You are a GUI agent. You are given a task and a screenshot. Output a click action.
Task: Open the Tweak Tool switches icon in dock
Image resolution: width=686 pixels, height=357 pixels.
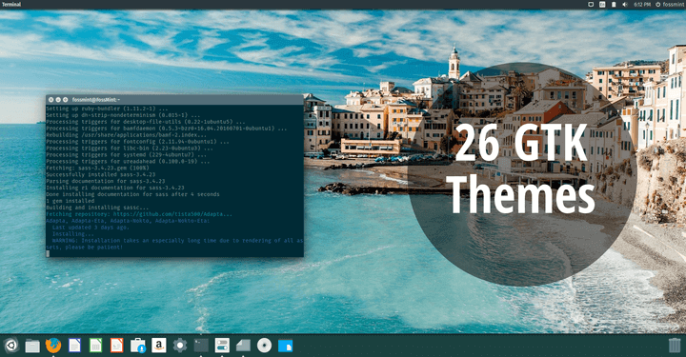(x=222, y=346)
